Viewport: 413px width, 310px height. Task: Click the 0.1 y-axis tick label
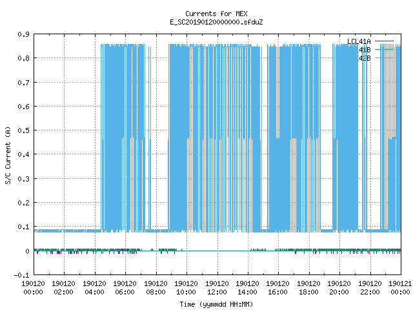click(x=23, y=227)
